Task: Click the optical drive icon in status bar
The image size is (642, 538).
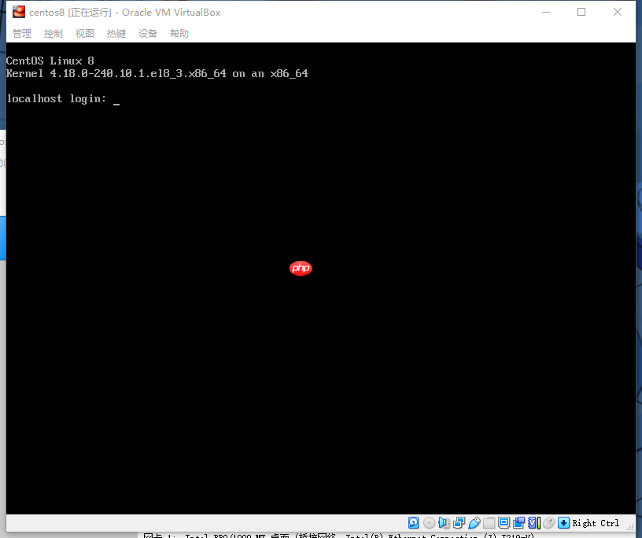Action: pos(429,522)
